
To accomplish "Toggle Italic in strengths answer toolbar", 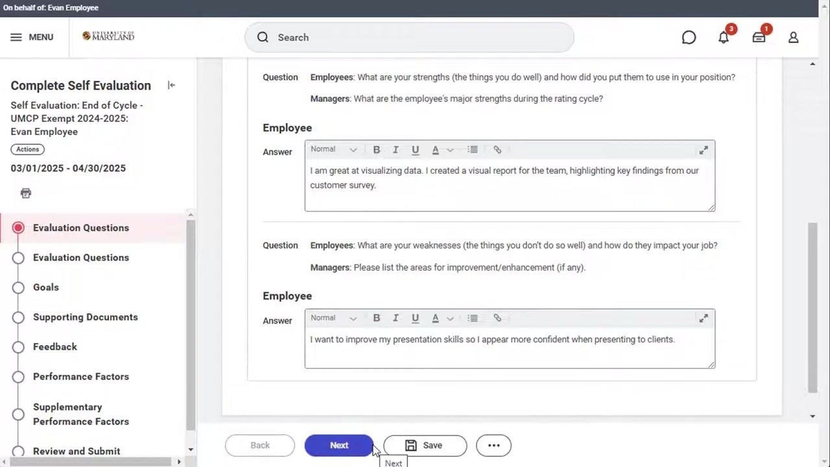I will click(x=396, y=150).
